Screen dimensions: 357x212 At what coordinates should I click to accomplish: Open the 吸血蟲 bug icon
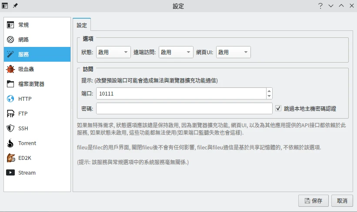(x=10, y=69)
